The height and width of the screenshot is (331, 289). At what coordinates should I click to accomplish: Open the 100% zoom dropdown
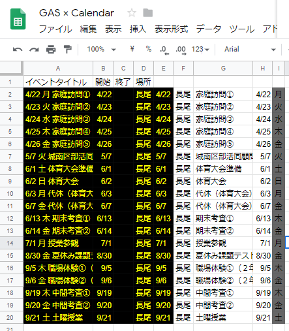tap(101, 50)
